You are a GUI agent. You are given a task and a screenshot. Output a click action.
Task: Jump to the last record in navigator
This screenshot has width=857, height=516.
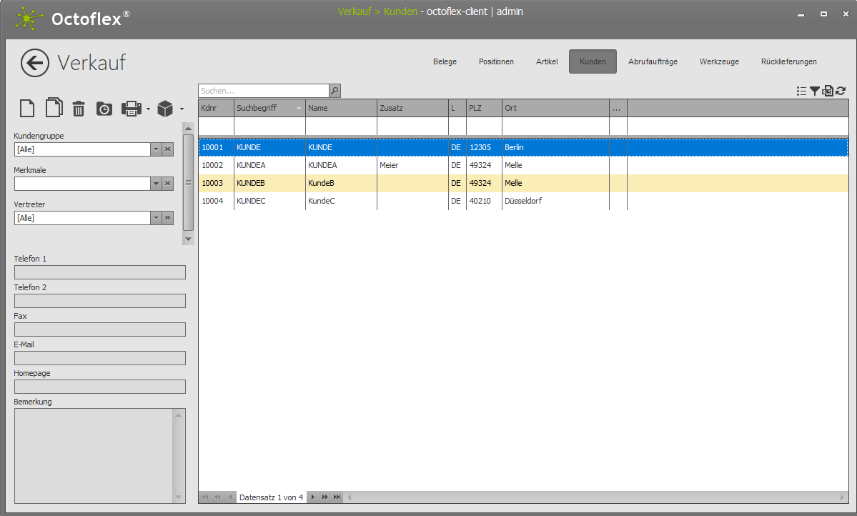click(337, 497)
